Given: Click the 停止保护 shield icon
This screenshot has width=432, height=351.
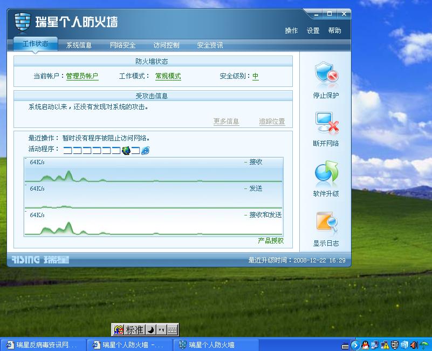Looking at the screenshot, I should pos(327,72).
